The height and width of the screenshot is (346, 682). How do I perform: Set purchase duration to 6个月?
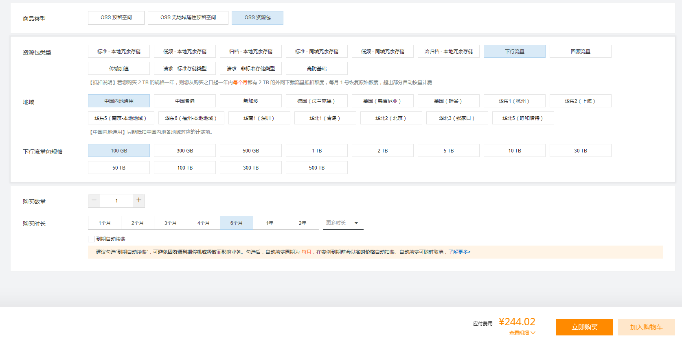[x=237, y=223]
